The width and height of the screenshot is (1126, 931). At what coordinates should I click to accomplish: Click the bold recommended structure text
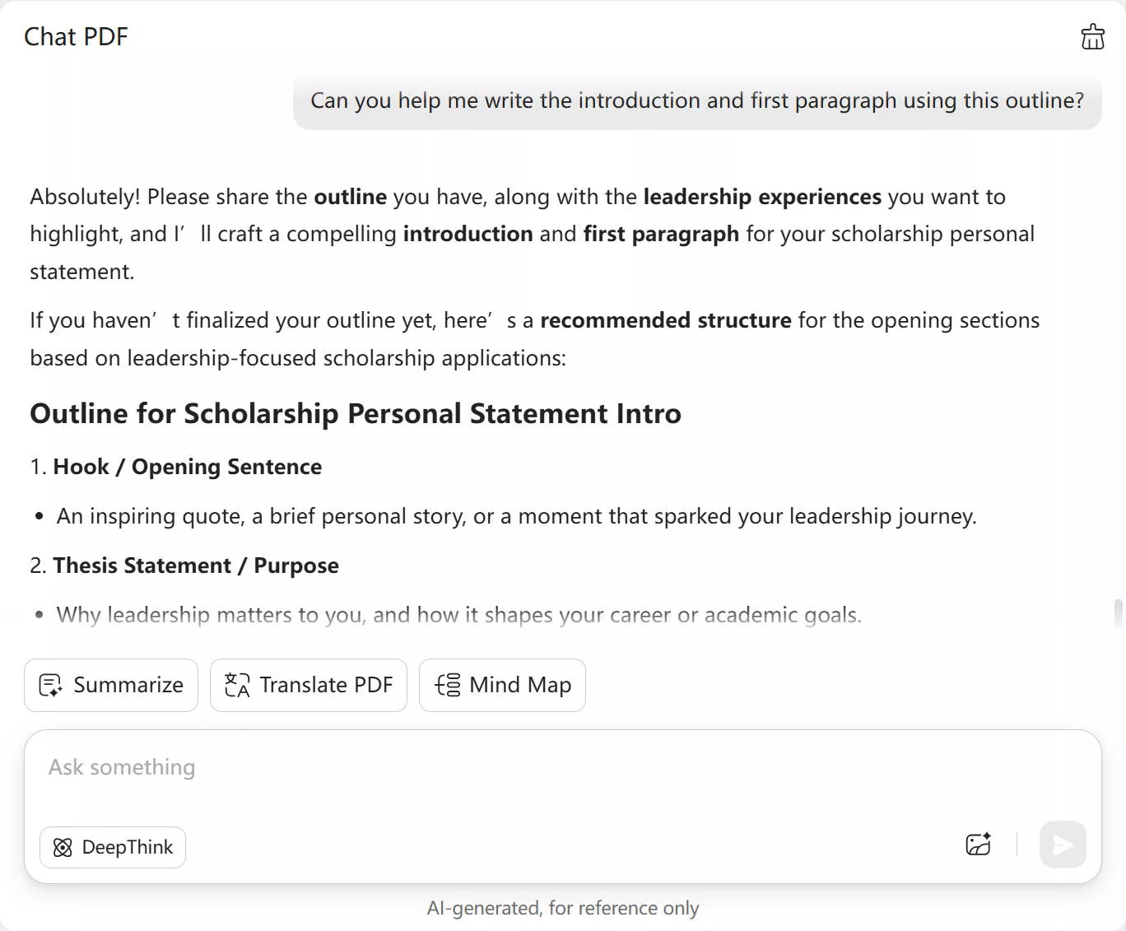665,320
